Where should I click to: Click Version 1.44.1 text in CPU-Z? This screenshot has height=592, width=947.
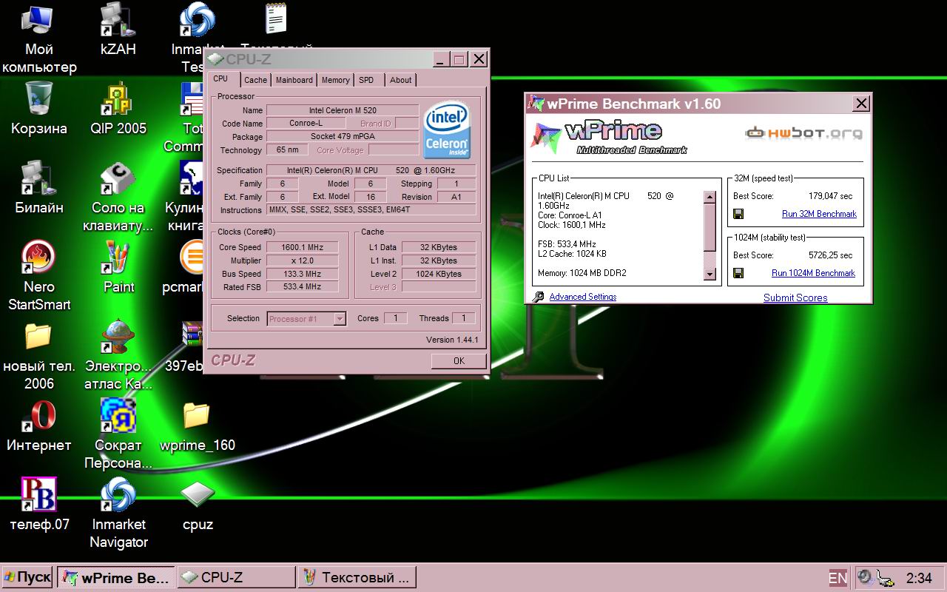tap(452, 340)
